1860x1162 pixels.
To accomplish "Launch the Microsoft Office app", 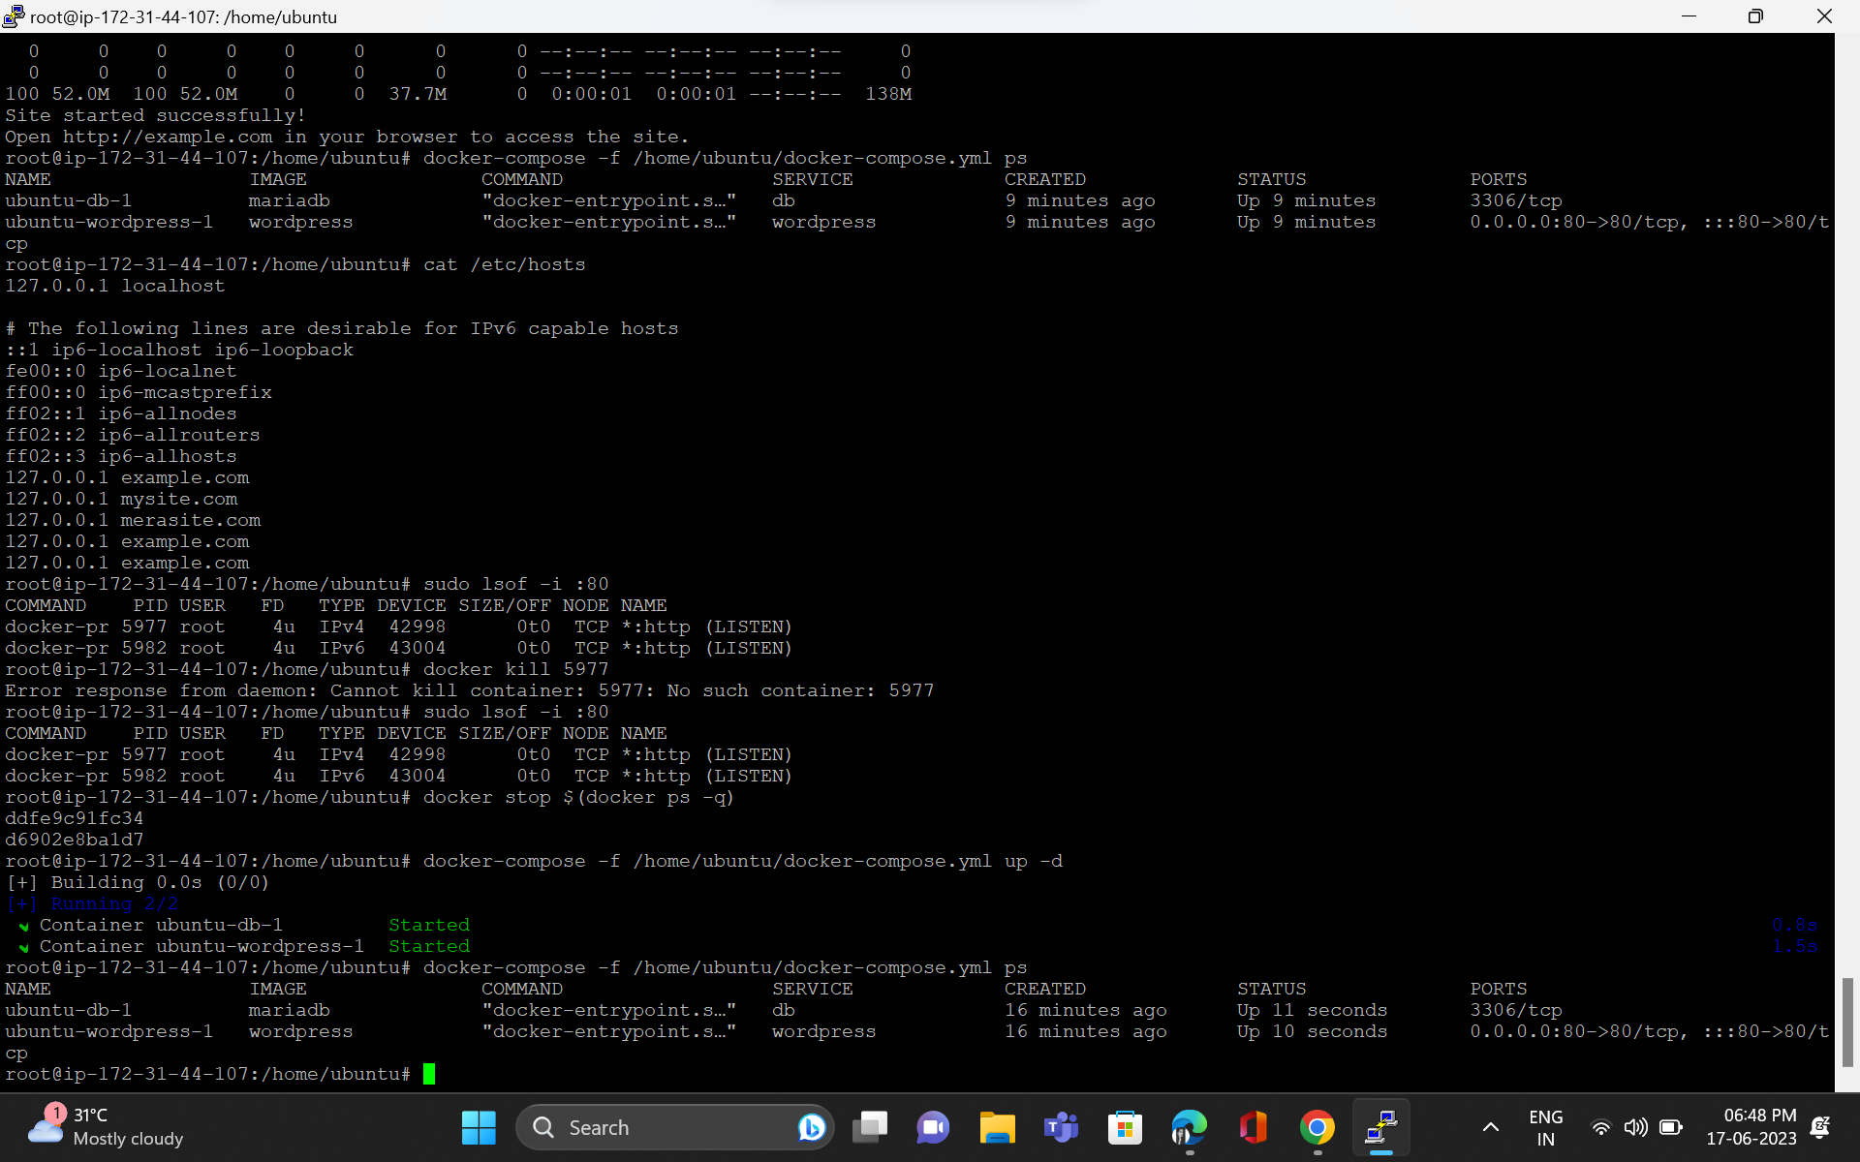I will pyautogui.click(x=1253, y=1127).
